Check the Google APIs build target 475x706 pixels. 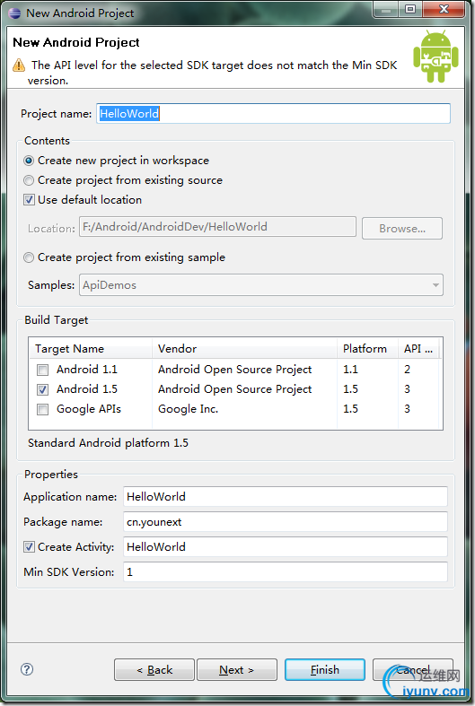coord(43,409)
